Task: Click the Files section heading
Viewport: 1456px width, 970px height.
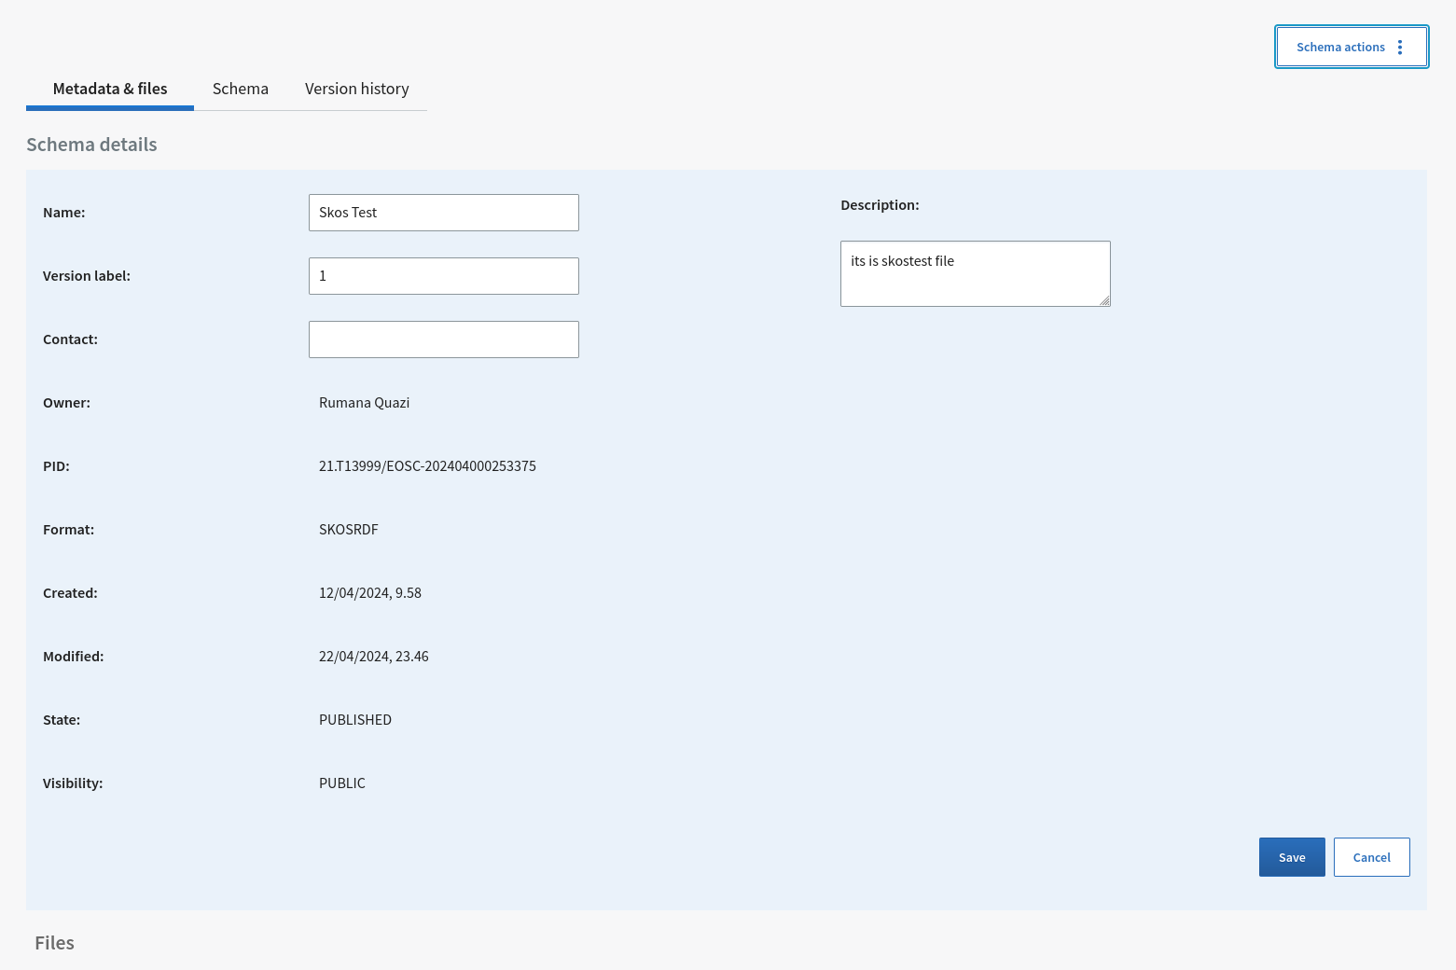Action: (54, 943)
